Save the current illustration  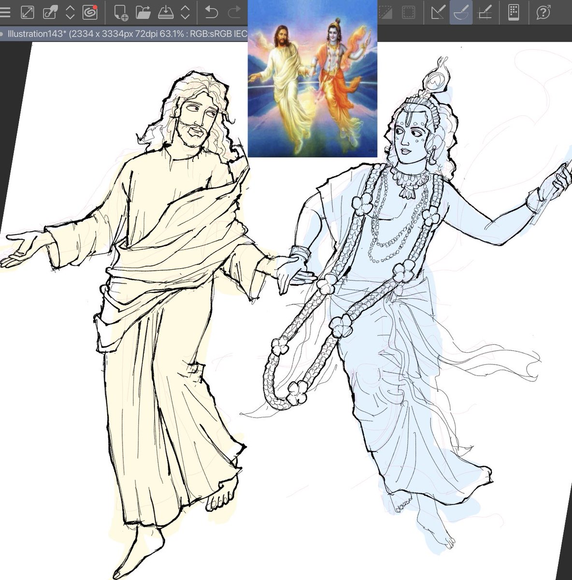[166, 12]
